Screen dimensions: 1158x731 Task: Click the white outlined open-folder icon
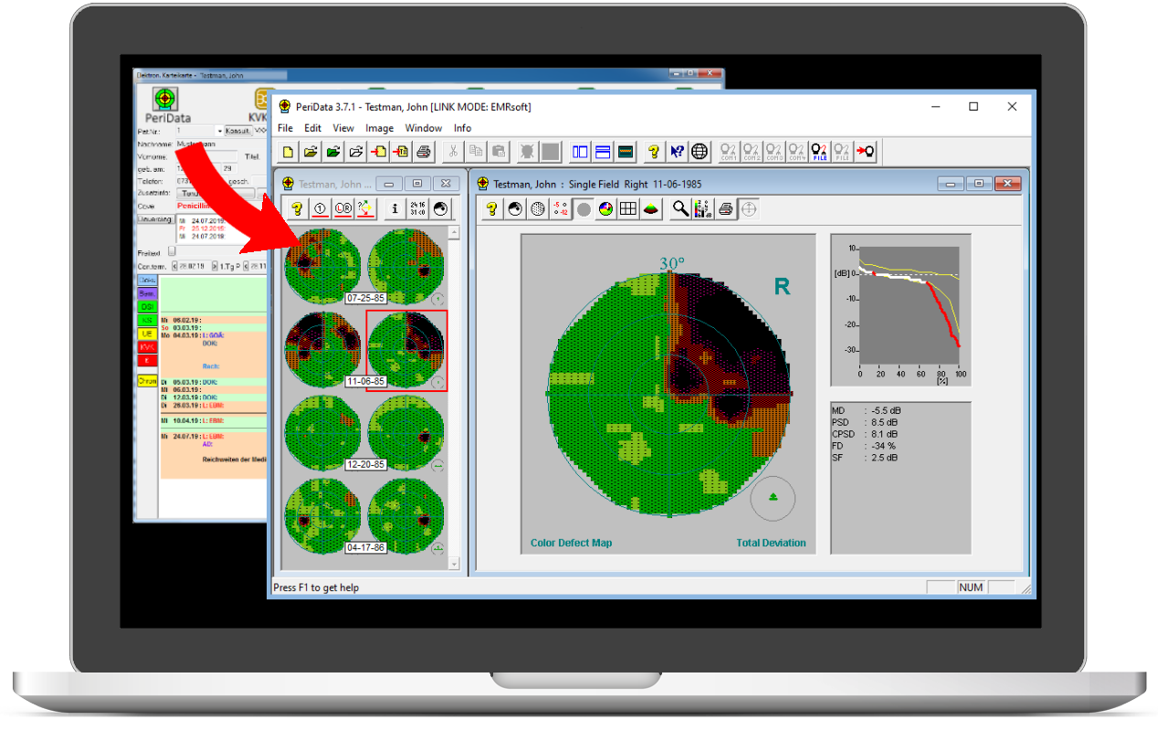357,152
